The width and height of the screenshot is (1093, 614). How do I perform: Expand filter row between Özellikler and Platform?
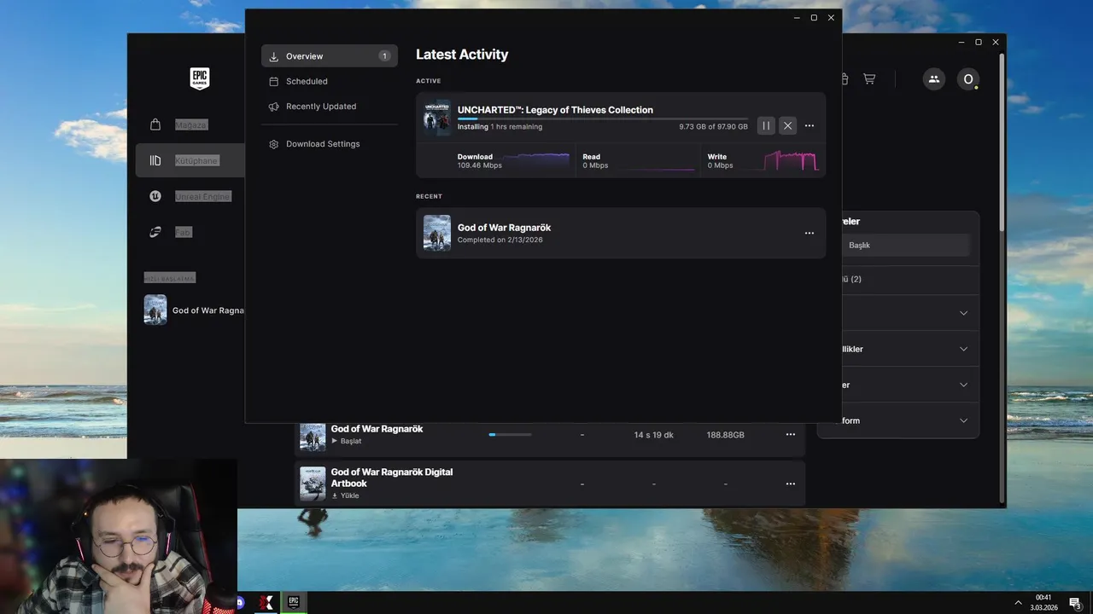(910, 385)
